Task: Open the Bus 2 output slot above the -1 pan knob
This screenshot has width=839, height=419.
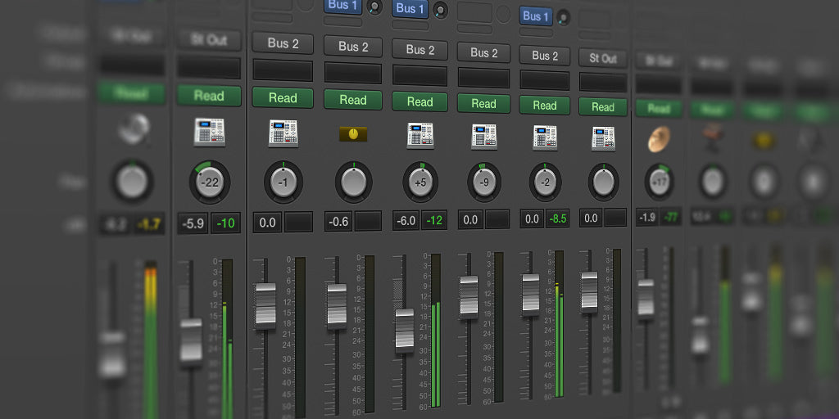Action: (283, 43)
